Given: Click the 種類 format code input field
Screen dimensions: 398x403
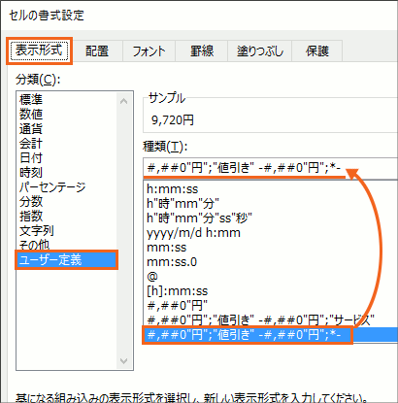Looking at the screenshot, I should point(271,168).
